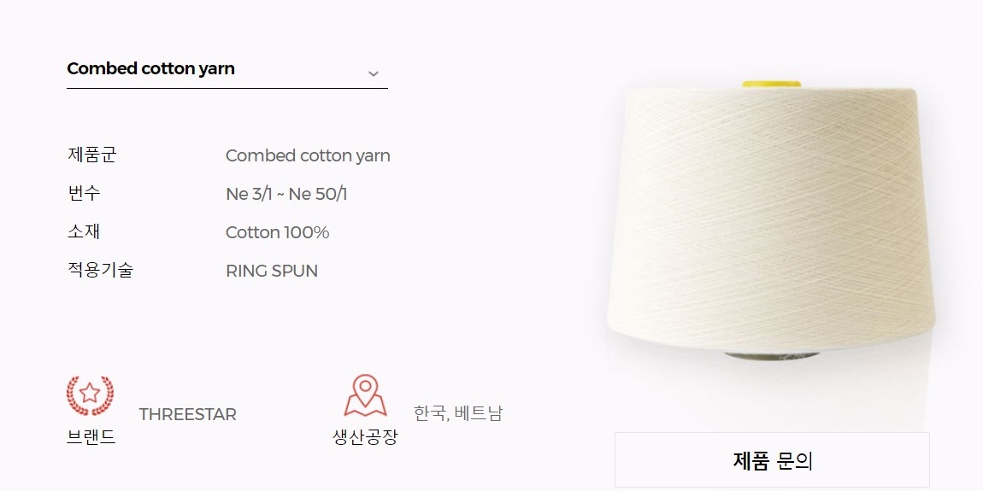The image size is (983, 491).
Task: Click the Ne 3/1 ~ Ne 50/1 value
Action: coord(286,194)
